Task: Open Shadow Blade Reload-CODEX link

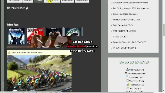Action: tap(127, 20)
